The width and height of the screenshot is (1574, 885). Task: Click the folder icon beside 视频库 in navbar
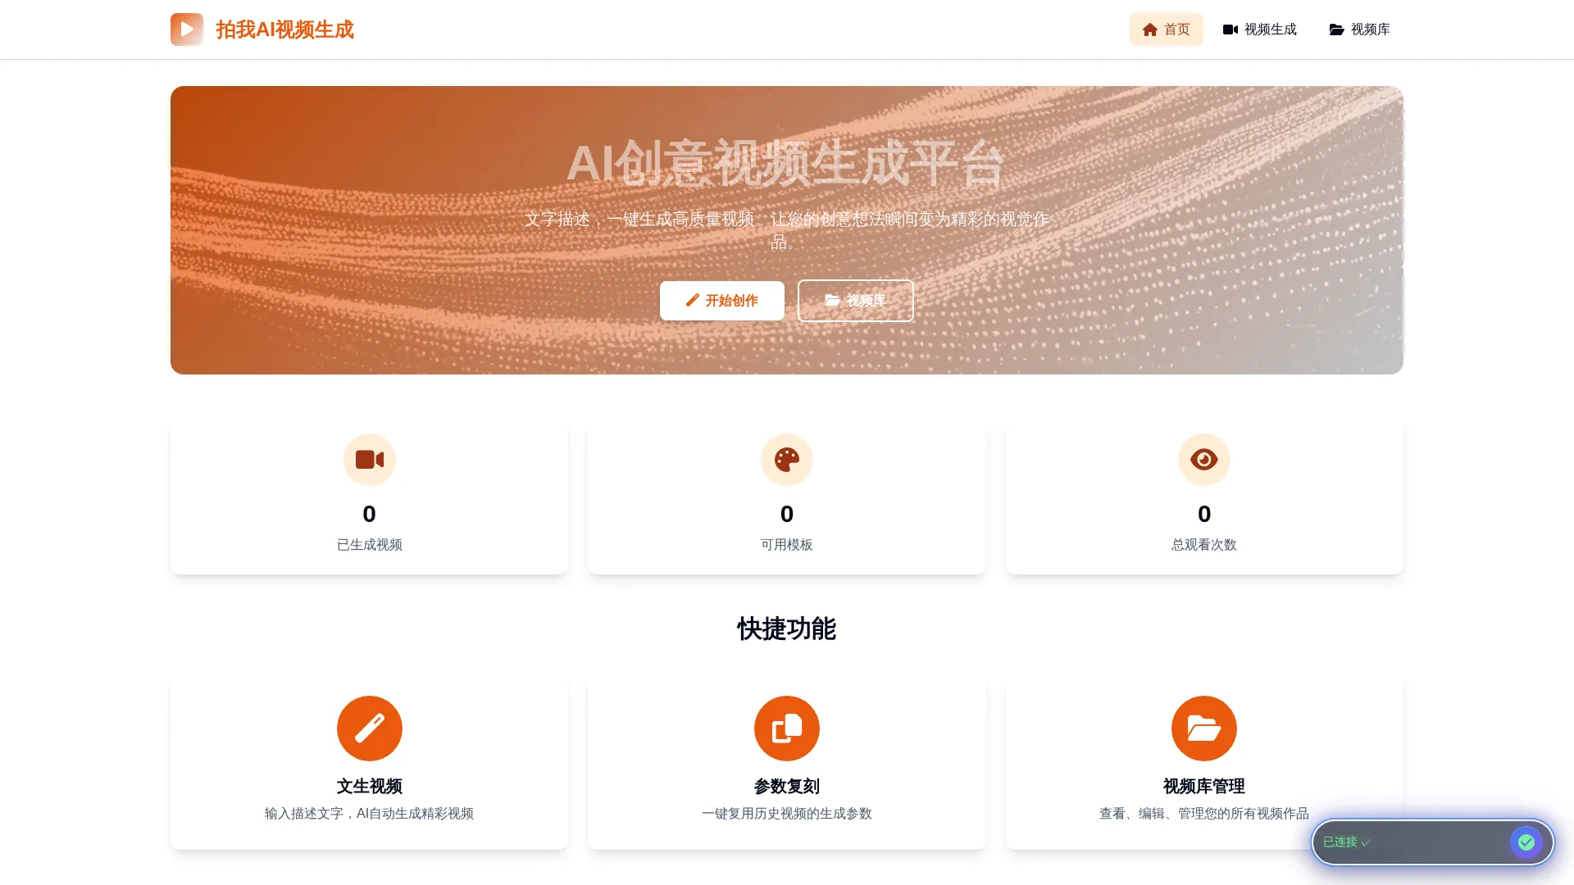[1336, 29]
